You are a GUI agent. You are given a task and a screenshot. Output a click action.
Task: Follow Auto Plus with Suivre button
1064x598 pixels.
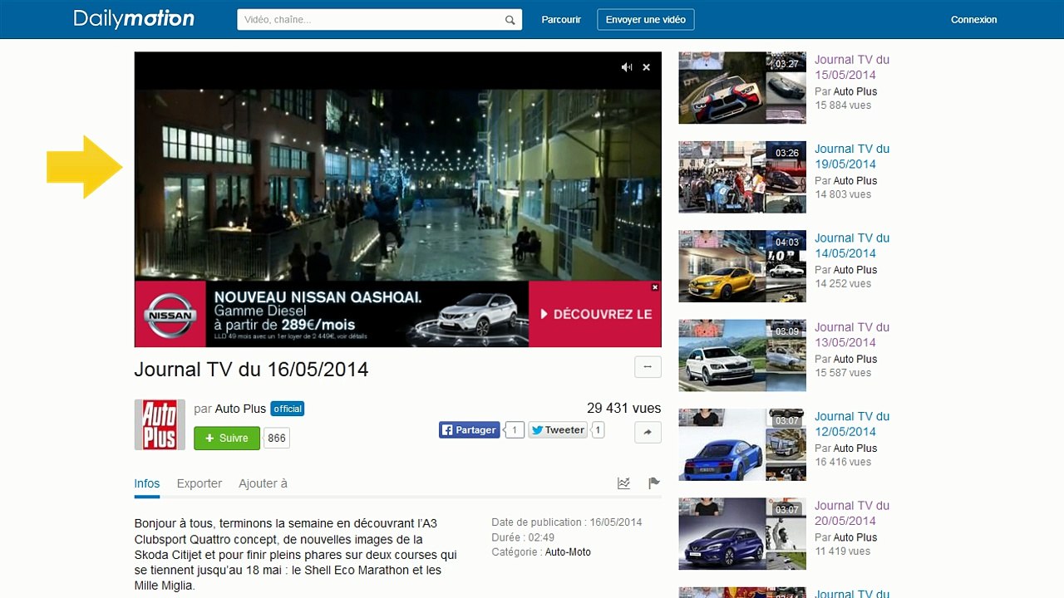(227, 438)
